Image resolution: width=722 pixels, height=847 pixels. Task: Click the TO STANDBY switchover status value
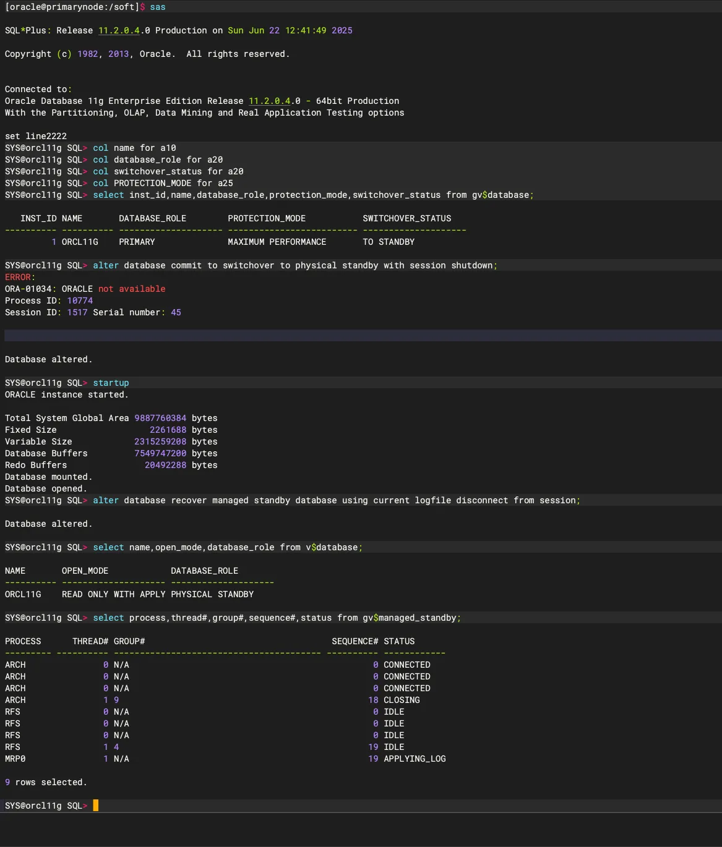(x=389, y=242)
